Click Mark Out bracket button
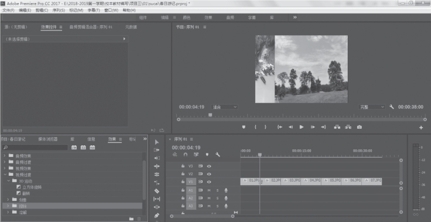431x222 pixels. 265,127
